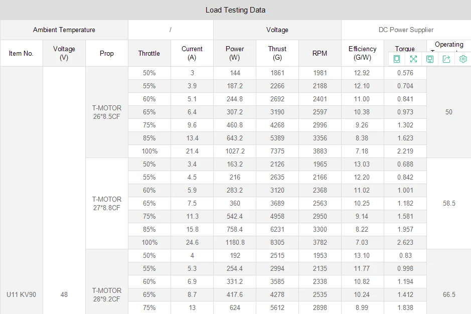The width and height of the screenshot is (471, 314).
Task: Select the 1180.8 power value cell
Action: click(235, 243)
